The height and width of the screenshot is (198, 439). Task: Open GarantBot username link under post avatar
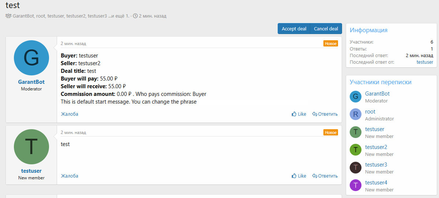coord(31,82)
